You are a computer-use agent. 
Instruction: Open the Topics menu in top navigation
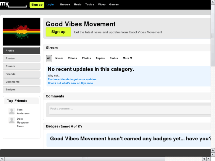click(x=90, y=4)
